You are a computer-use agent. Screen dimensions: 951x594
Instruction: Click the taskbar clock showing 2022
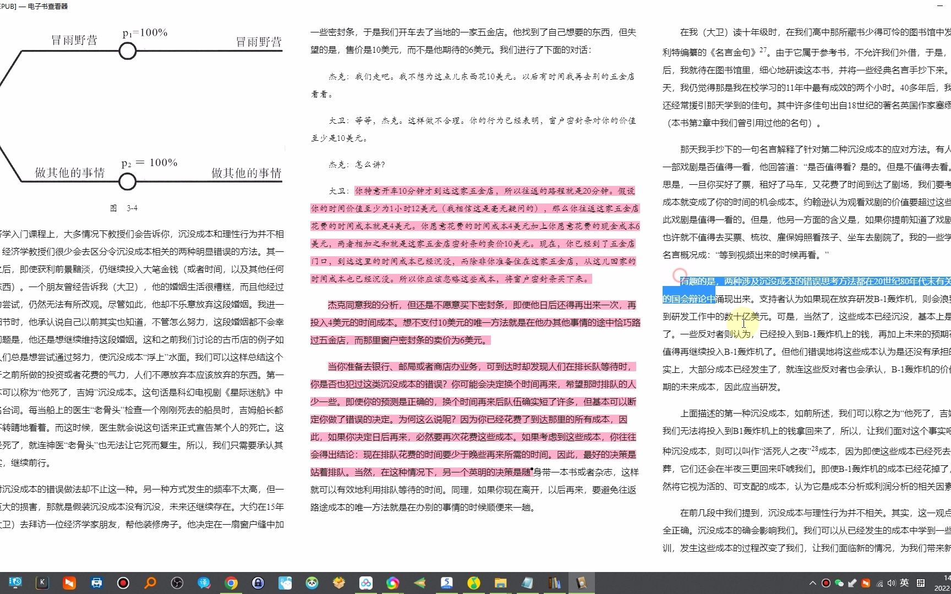(x=943, y=583)
